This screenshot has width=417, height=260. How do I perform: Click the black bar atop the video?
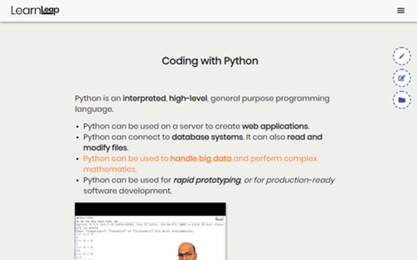[x=150, y=209]
